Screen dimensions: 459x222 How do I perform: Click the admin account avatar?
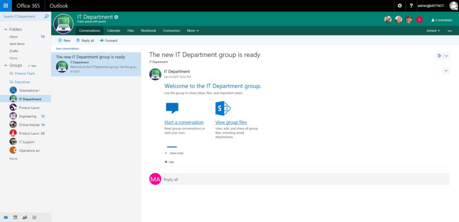click(454, 5)
